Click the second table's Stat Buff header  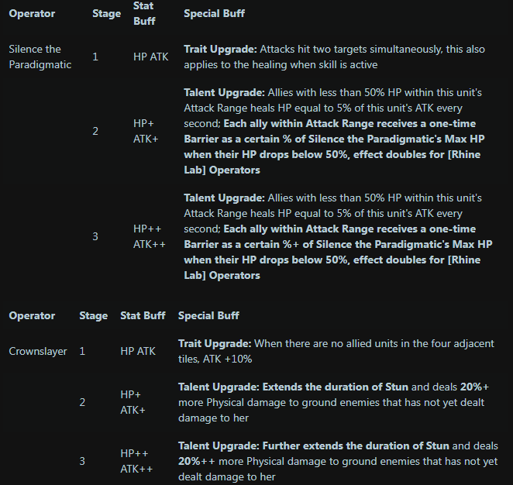[x=143, y=315]
